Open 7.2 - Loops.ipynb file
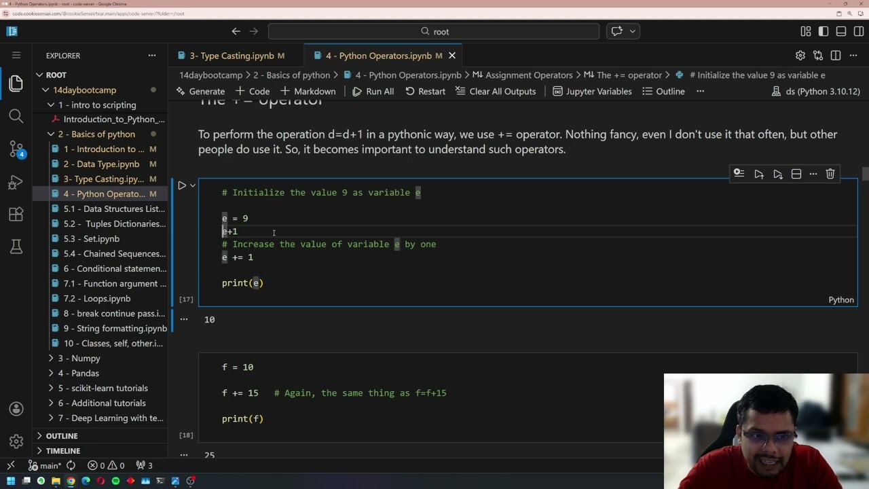 pos(97,298)
